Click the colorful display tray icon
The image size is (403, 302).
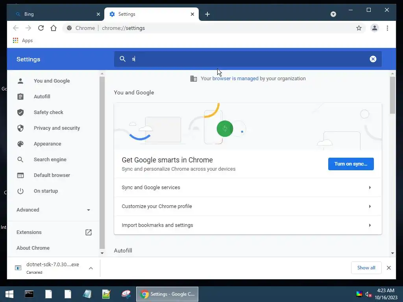pyautogui.click(x=359, y=294)
